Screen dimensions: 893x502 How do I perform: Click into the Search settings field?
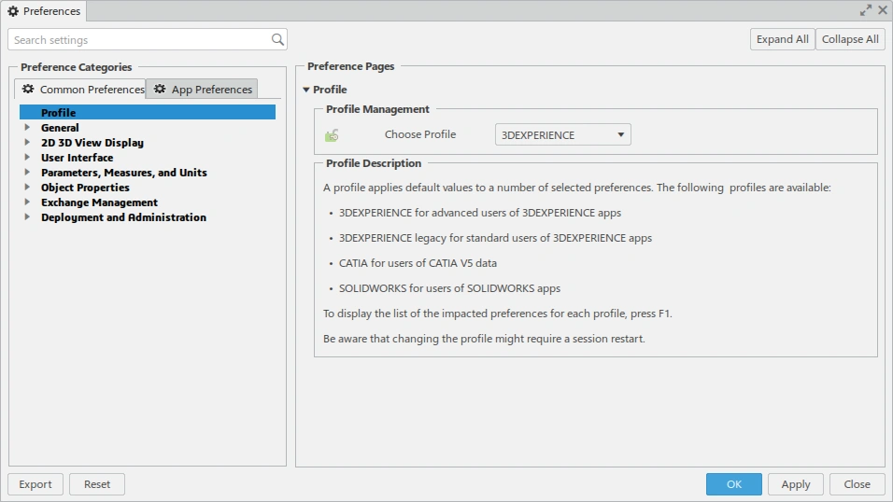pos(140,40)
